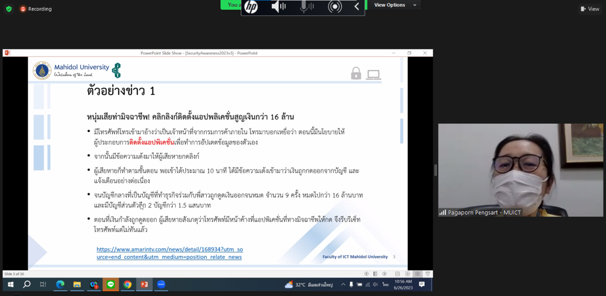Click the Recording indicator

(x=36, y=9)
